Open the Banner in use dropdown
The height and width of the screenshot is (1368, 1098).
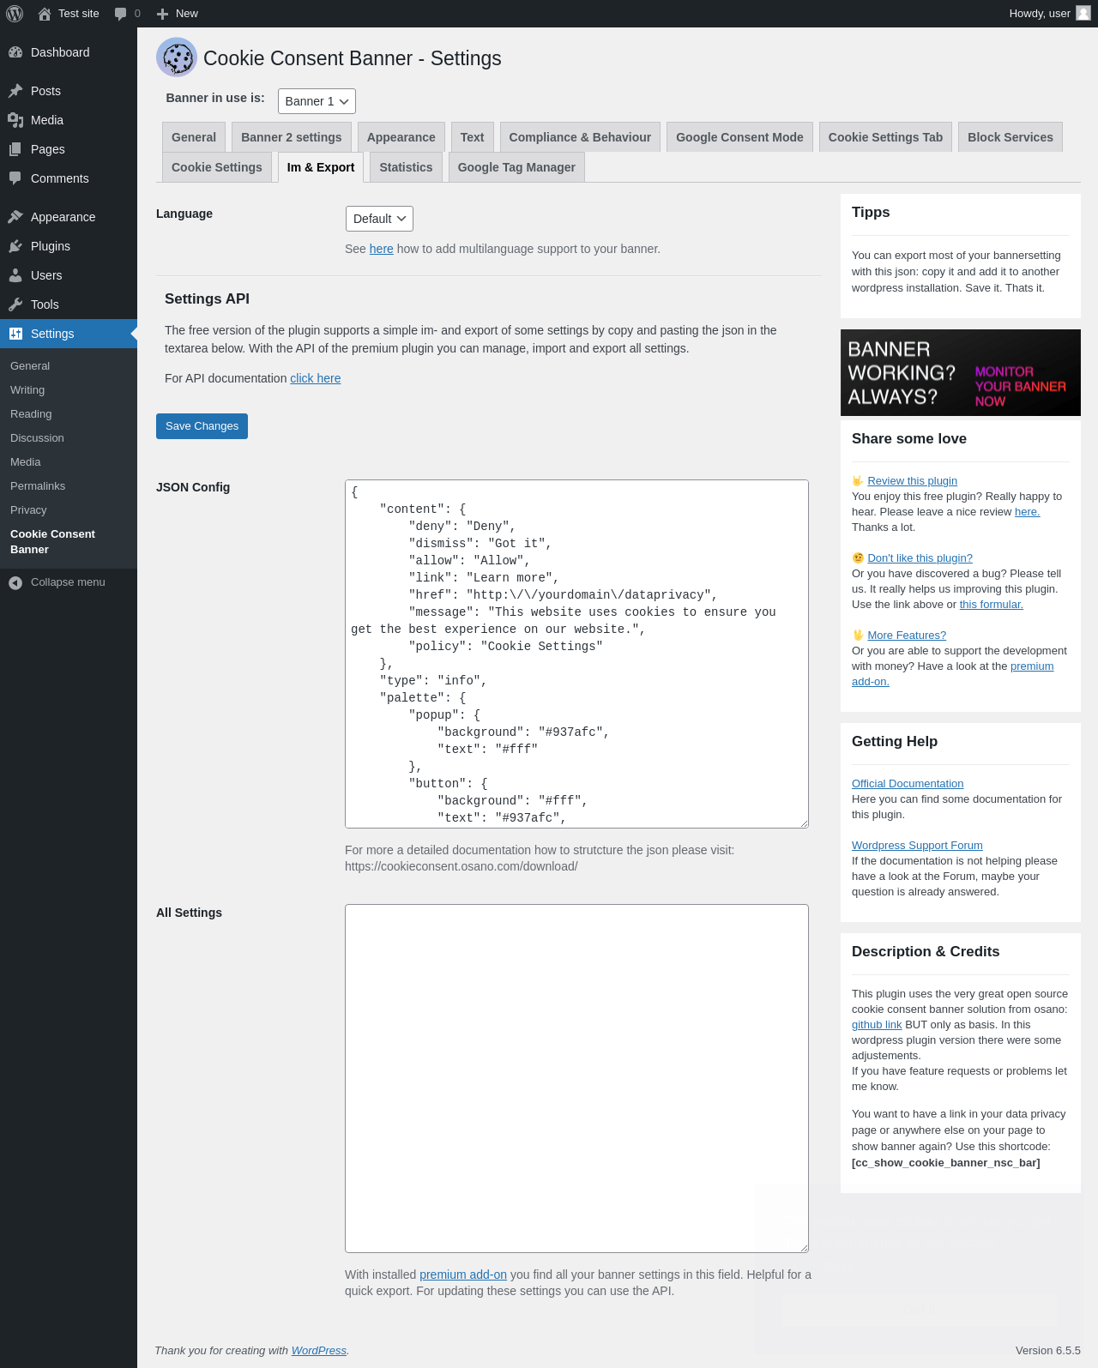pyautogui.click(x=317, y=101)
